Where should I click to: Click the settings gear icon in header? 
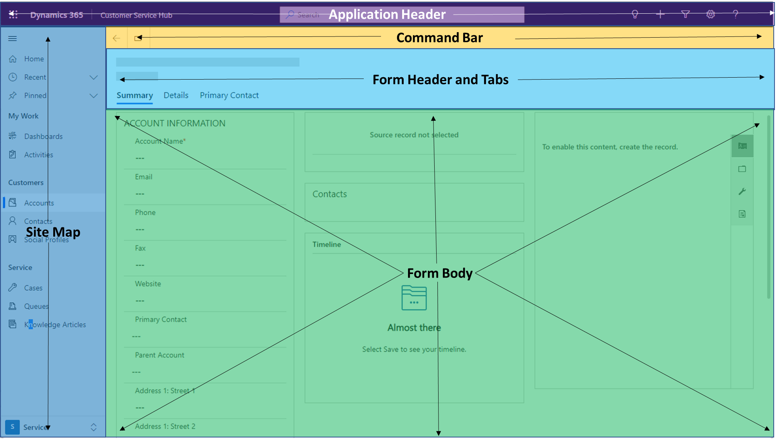point(710,15)
